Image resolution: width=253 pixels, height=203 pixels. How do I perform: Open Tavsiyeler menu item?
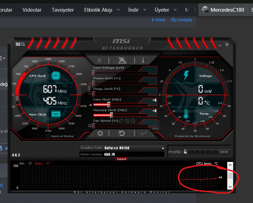(63, 10)
